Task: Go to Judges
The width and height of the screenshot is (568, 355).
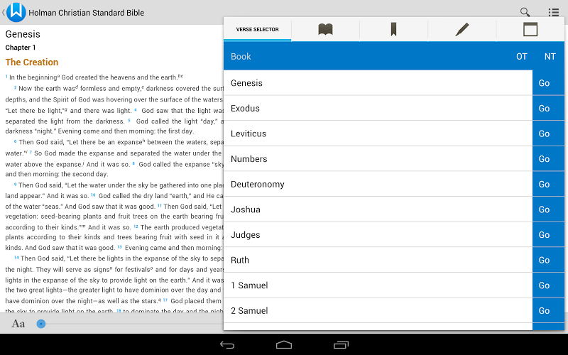Action: tap(548, 235)
